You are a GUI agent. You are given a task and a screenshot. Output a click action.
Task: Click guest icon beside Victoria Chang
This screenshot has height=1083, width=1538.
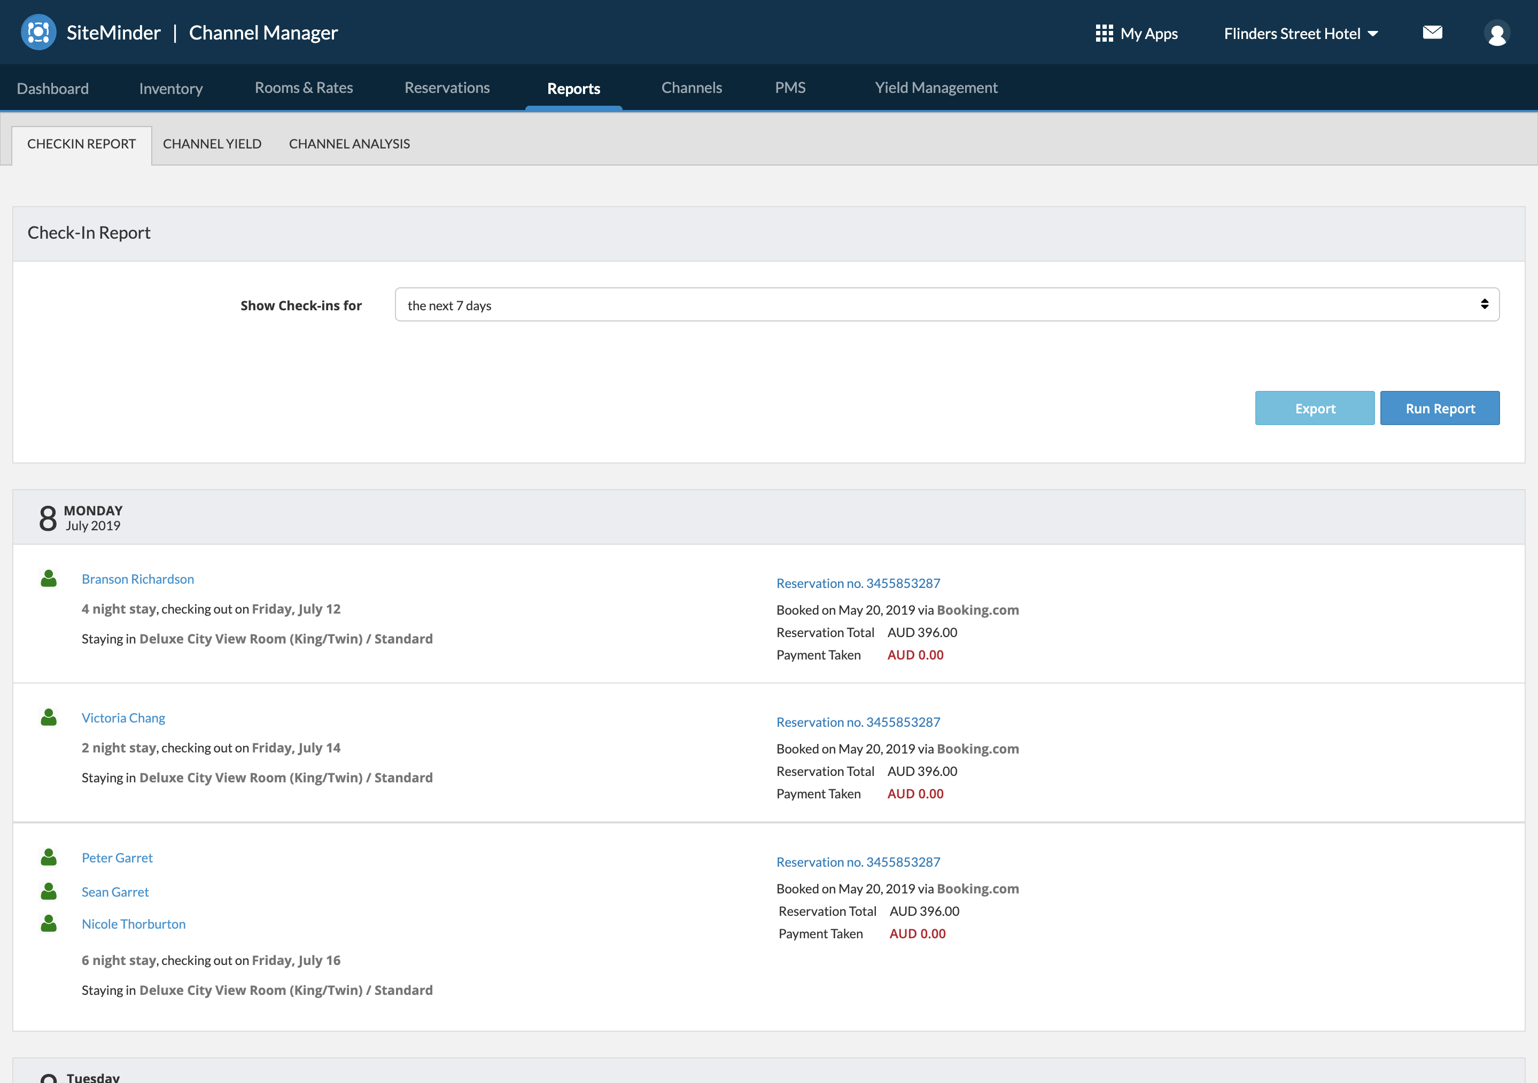[49, 717]
